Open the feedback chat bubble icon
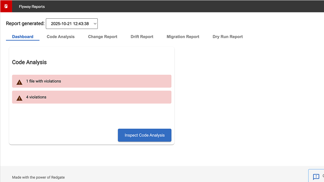The image size is (324, 182). (316, 176)
